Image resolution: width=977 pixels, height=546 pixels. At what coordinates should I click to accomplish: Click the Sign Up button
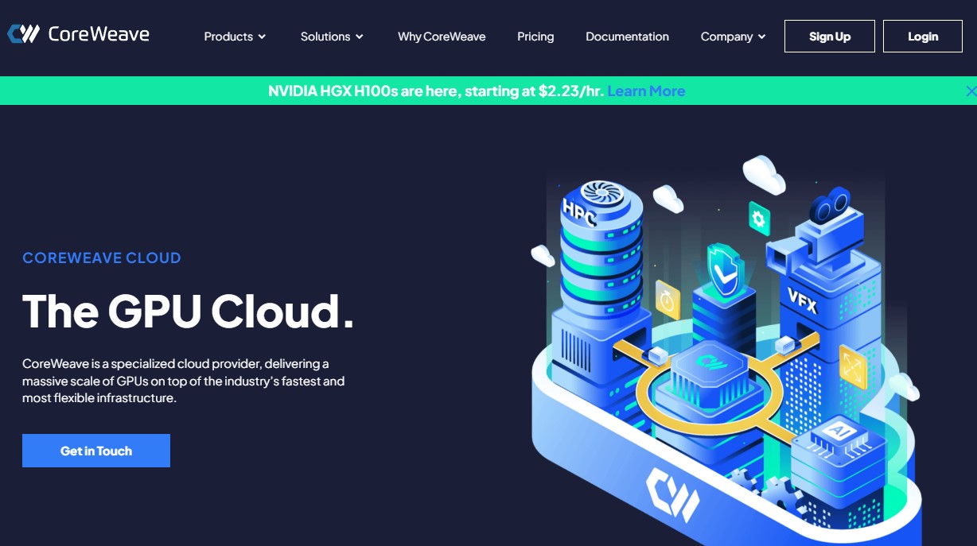(830, 37)
